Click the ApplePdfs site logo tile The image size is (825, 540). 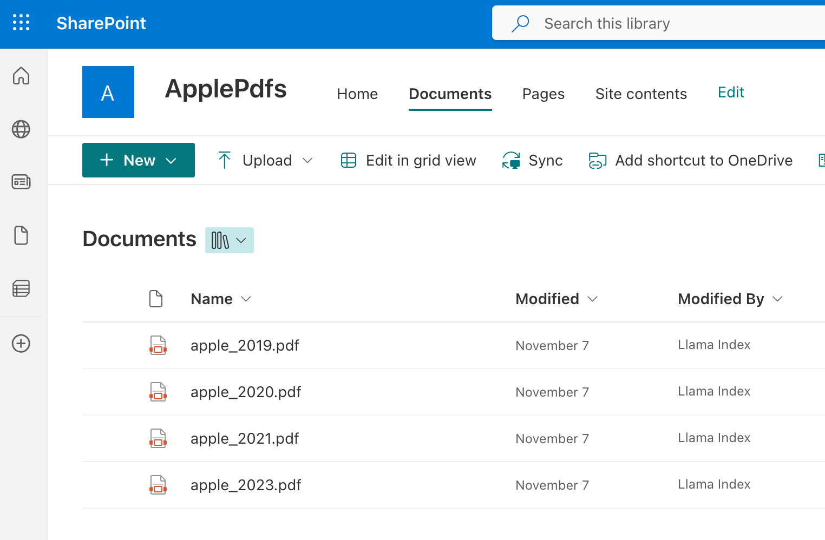pos(108,92)
